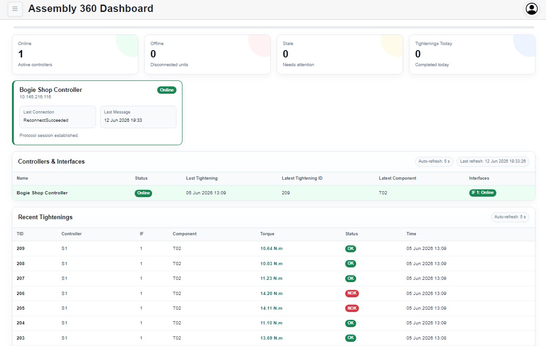
Task: Click torque value 14.20 N.m
Action: (x=271, y=294)
